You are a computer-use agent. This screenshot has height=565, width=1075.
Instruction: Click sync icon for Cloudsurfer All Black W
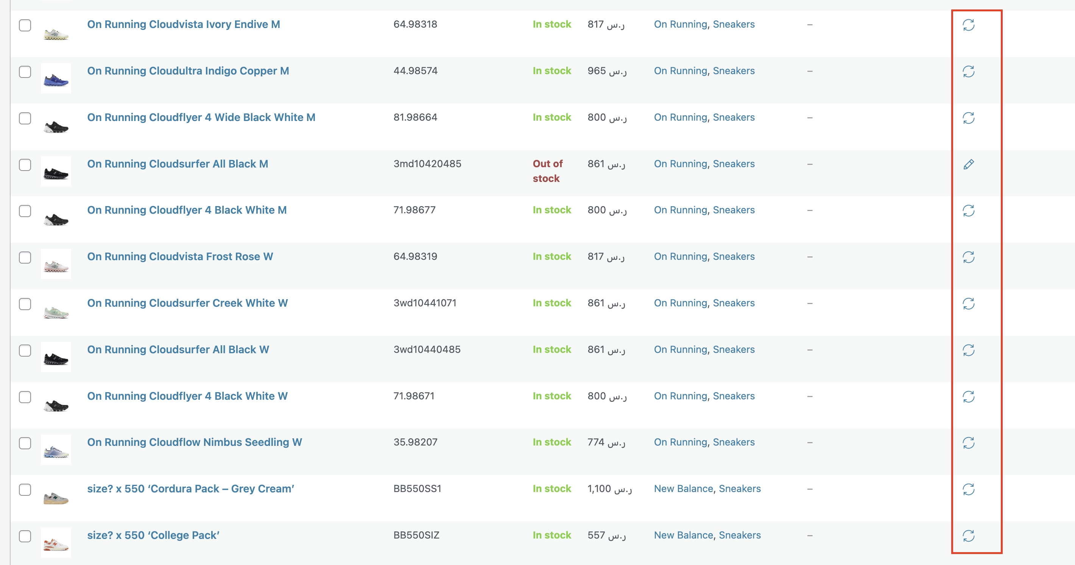coord(968,350)
